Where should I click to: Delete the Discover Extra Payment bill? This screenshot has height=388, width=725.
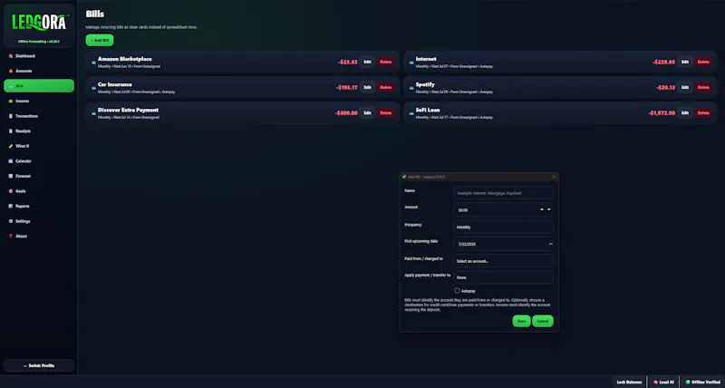click(386, 112)
